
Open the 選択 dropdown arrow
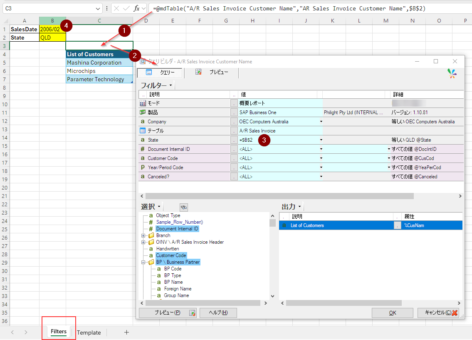(159, 207)
